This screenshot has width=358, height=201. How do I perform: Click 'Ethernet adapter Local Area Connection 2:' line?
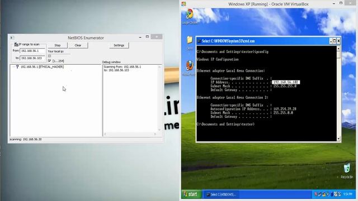[x=233, y=98]
